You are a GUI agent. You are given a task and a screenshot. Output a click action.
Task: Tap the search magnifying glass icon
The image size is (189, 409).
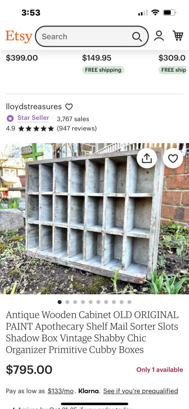[137, 37]
